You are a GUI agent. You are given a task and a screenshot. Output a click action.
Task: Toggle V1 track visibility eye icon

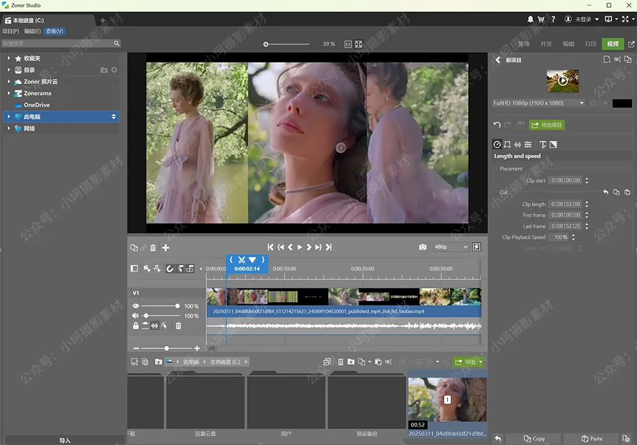tap(135, 306)
